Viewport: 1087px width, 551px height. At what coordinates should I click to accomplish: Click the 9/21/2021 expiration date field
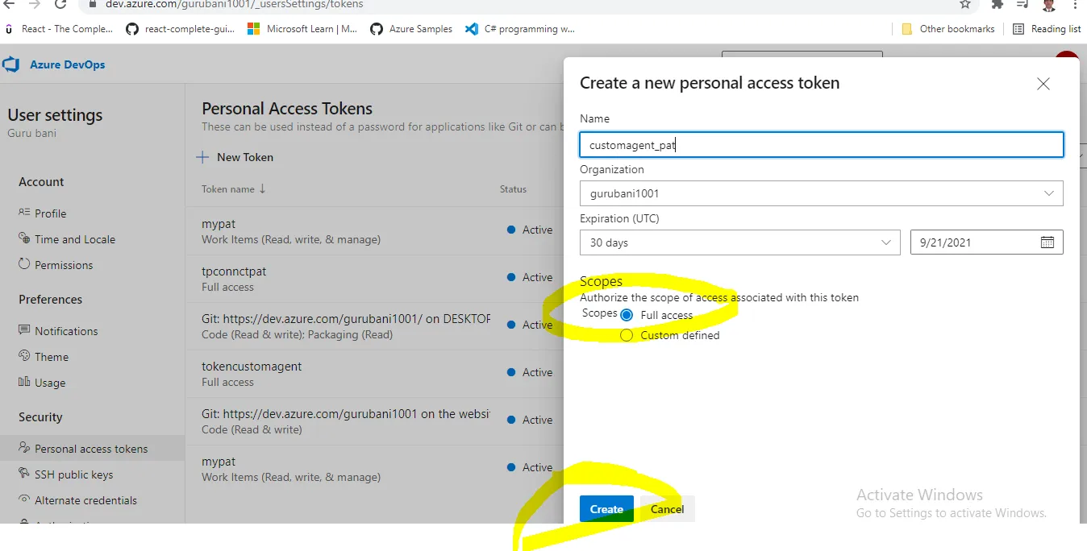point(986,242)
